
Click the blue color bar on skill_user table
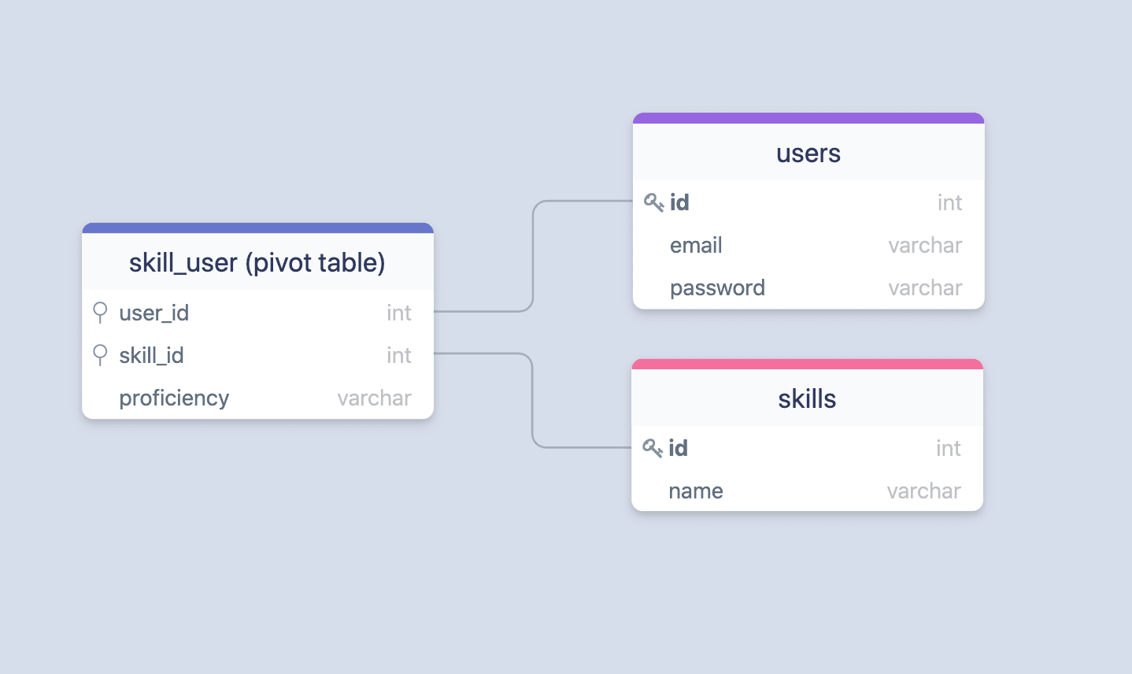coord(257,228)
